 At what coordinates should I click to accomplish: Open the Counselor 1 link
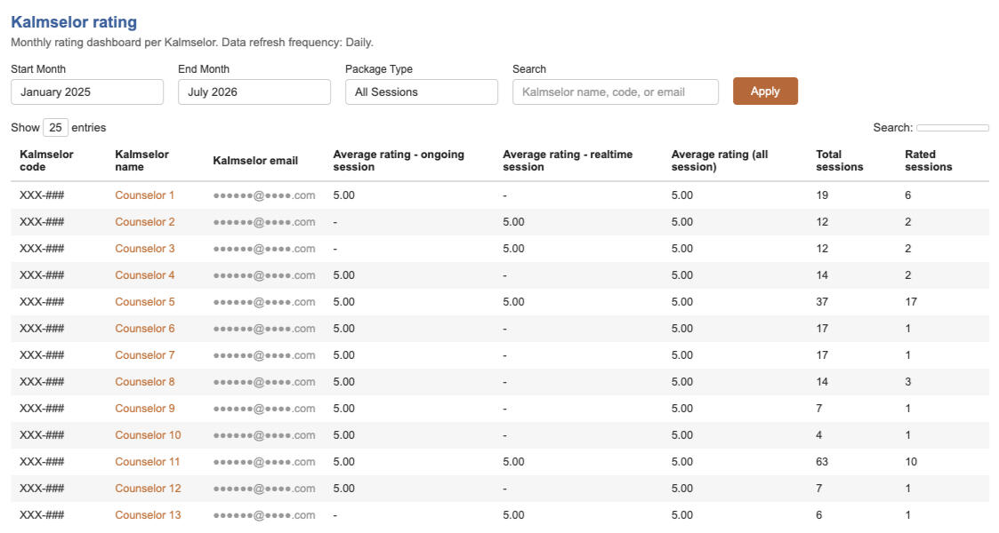tap(145, 195)
